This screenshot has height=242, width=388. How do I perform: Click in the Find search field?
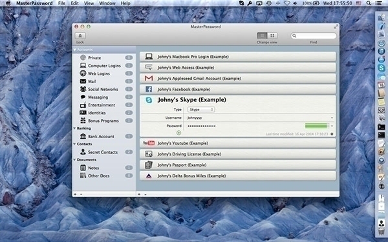tap(314, 35)
